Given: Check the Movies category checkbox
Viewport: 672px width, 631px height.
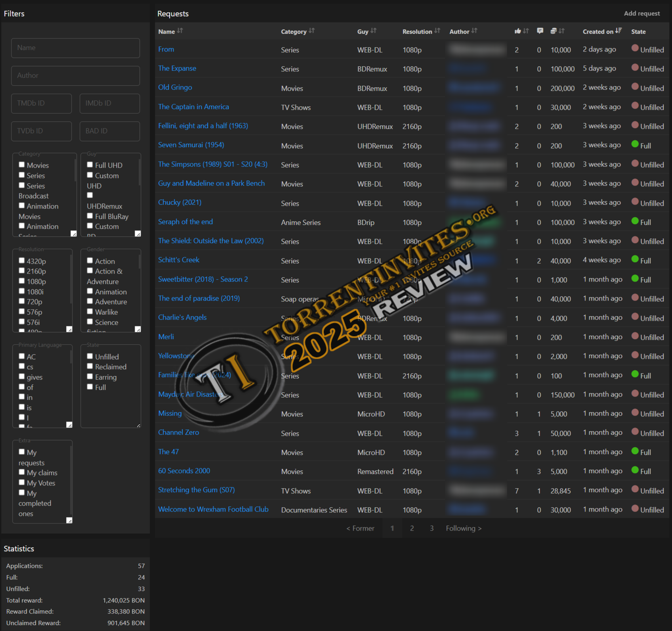Looking at the screenshot, I should pyautogui.click(x=22, y=165).
